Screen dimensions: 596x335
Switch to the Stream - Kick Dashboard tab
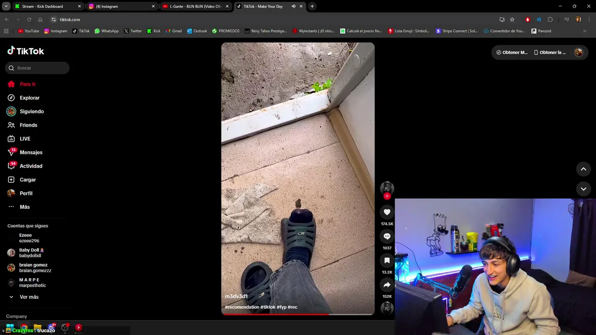pyautogui.click(x=48, y=7)
